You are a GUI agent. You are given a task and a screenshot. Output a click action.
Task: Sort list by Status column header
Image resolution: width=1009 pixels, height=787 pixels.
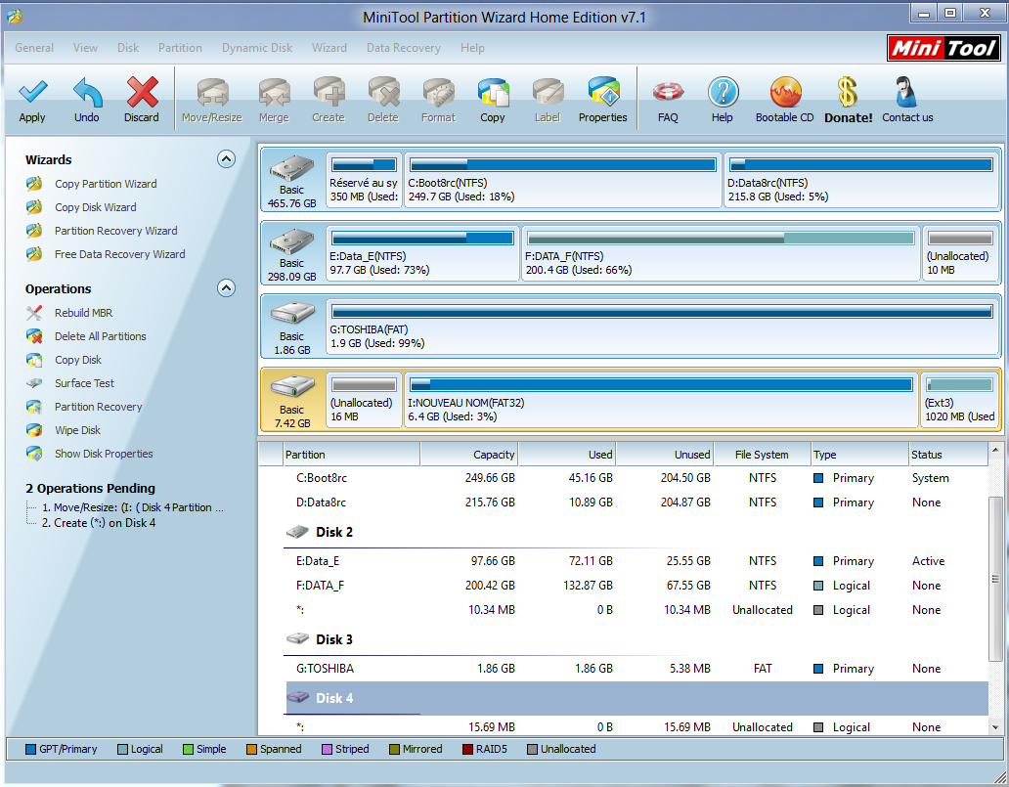(948, 455)
